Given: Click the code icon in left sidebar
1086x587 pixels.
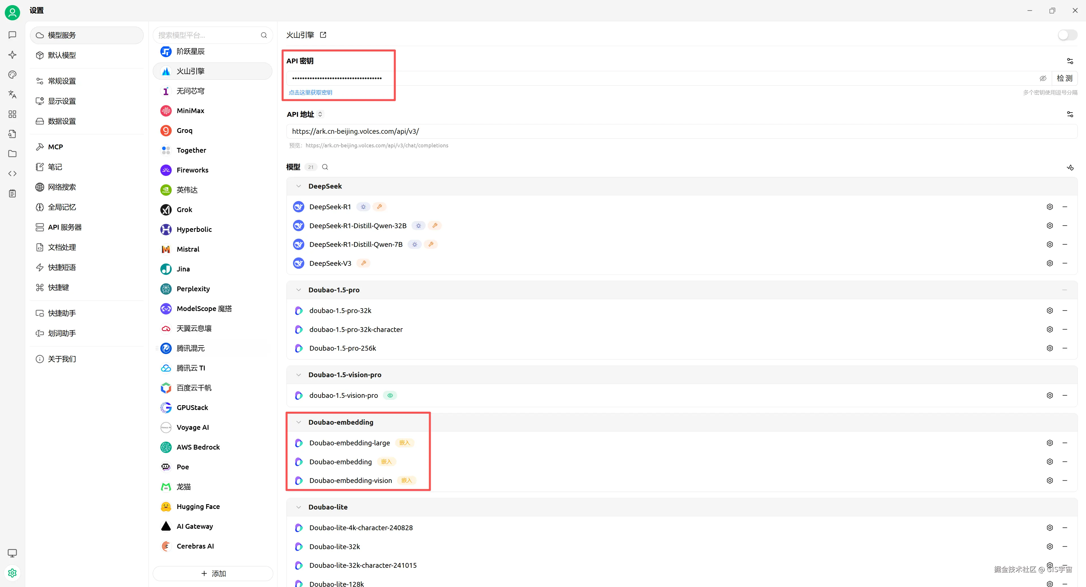Looking at the screenshot, I should click(12, 174).
